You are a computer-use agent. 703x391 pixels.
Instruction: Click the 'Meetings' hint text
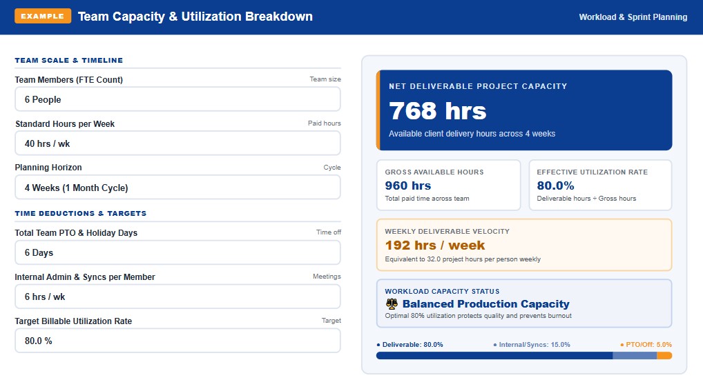[x=327, y=277]
